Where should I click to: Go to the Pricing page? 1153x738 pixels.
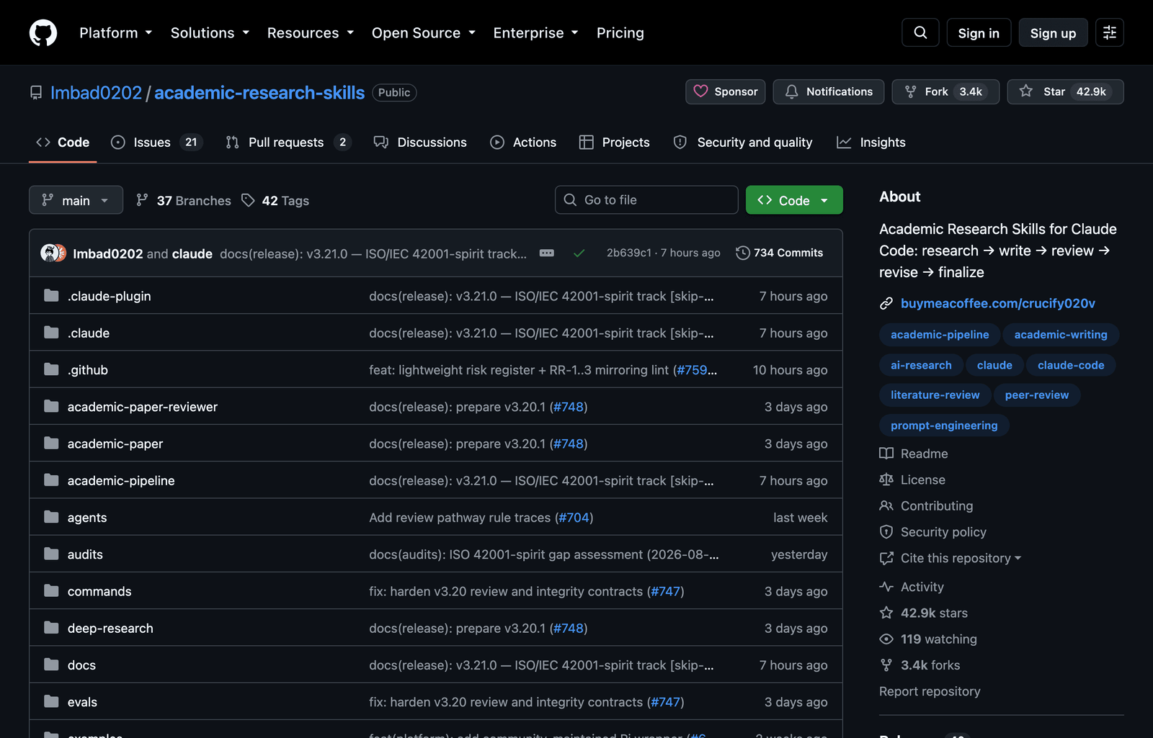620,32
